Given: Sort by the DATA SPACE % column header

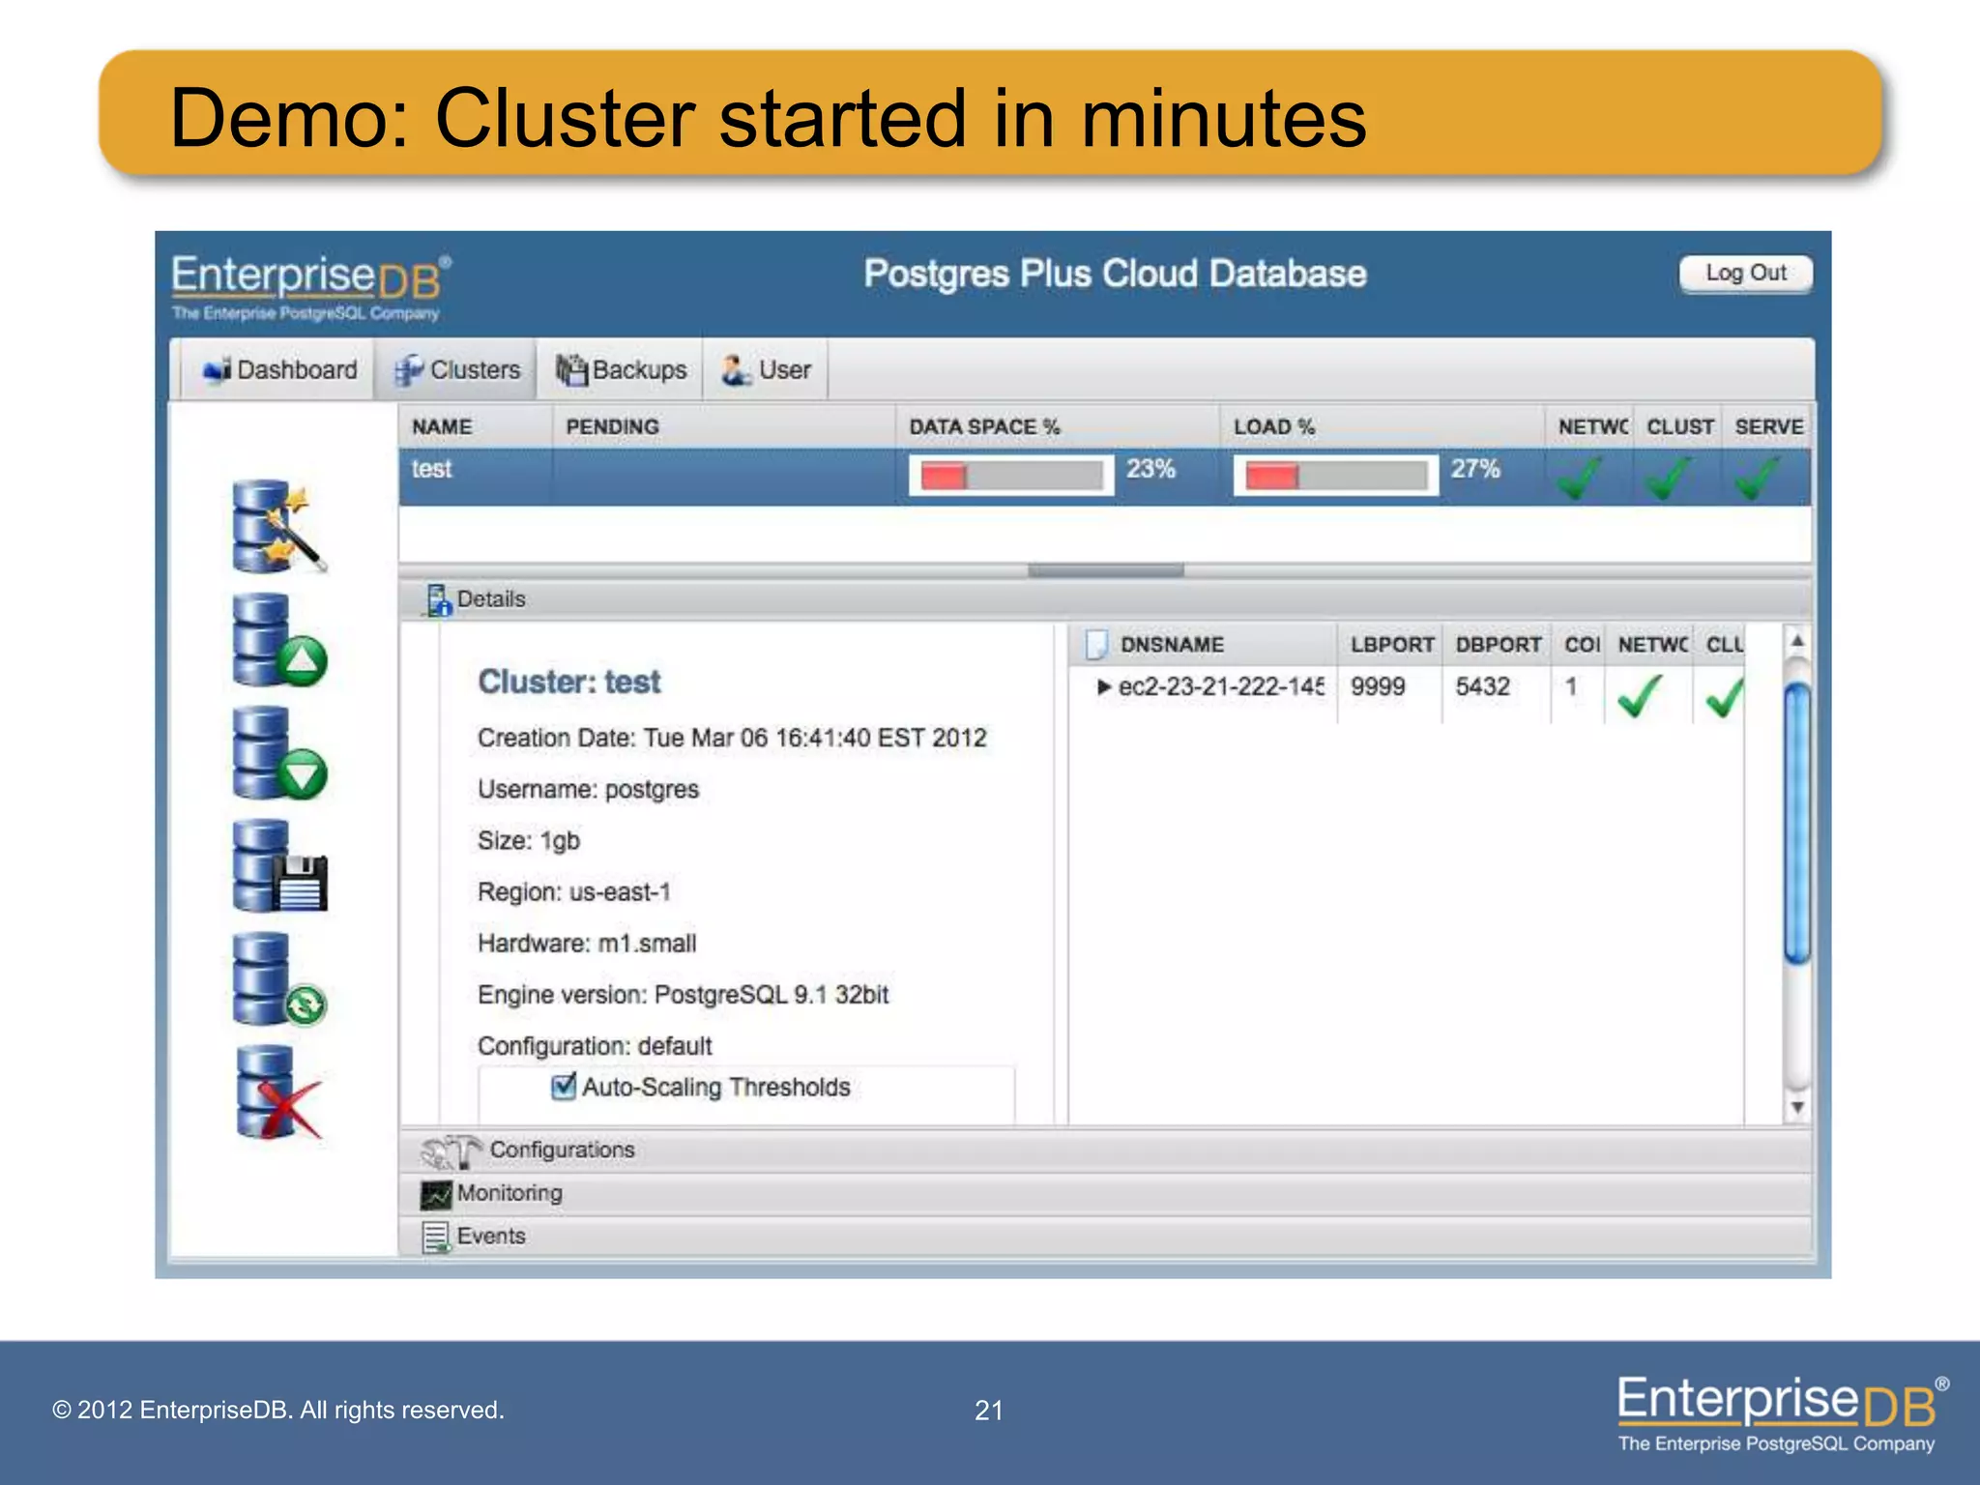Looking at the screenshot, I should pyautogui.click(x=1057, y=426).
